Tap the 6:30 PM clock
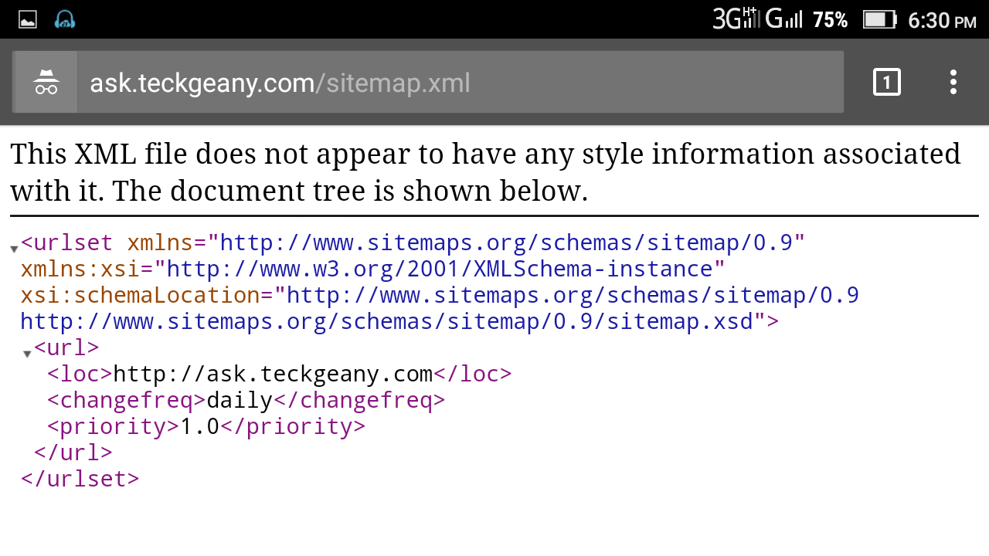 pyautogui.click(x=943, y=19)
